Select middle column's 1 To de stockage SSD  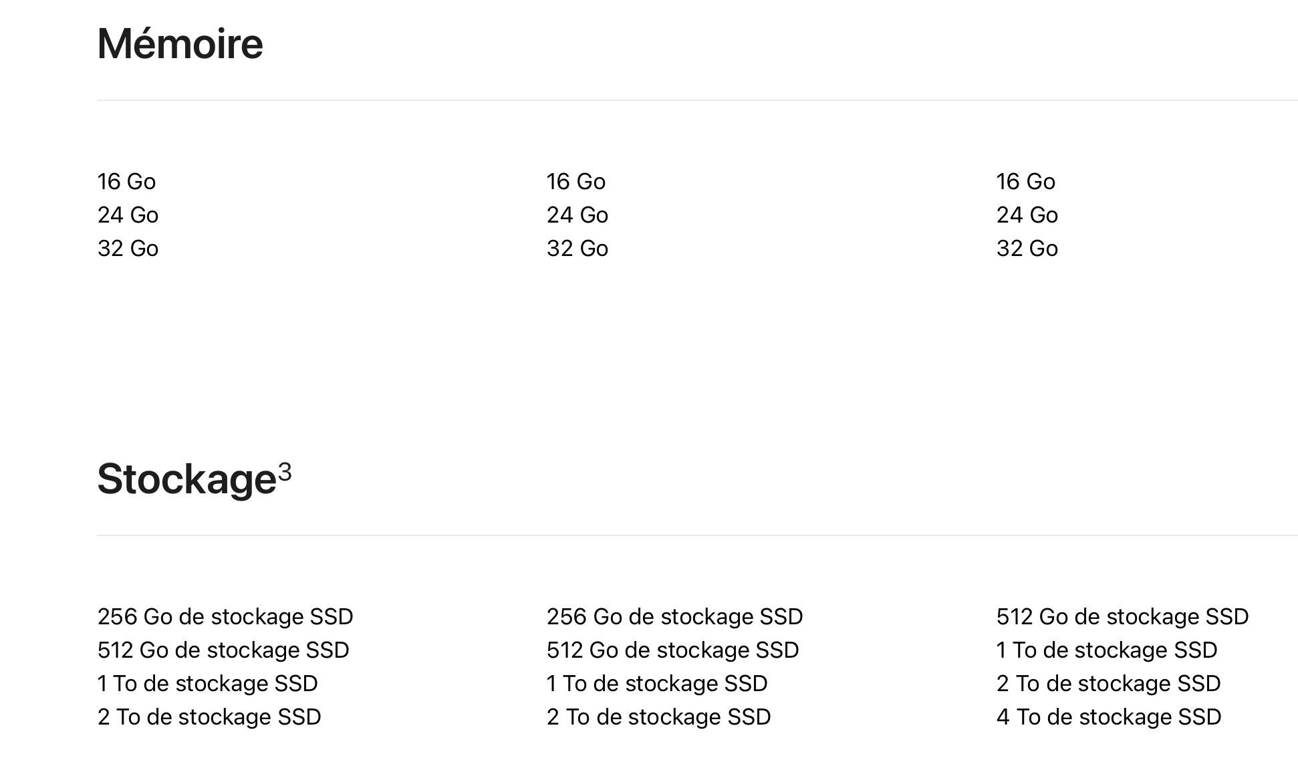click(657, 684)
